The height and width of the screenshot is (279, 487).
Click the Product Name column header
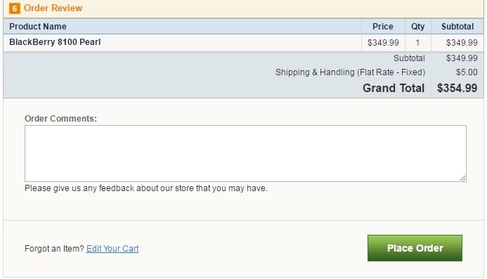click(38, 27)
